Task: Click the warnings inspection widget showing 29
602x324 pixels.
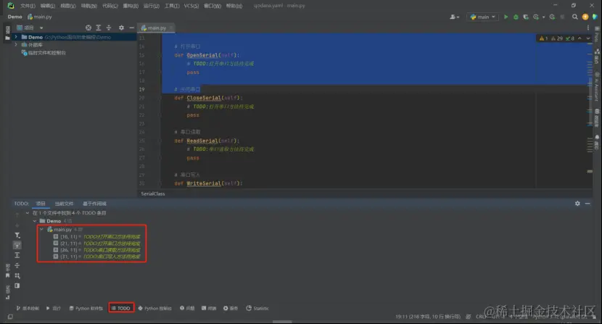Action: [x=556, y=38]
